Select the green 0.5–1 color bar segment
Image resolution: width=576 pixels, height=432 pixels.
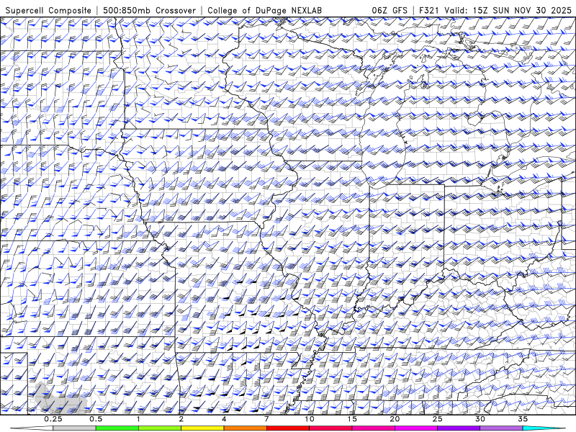tap(117, 428)
